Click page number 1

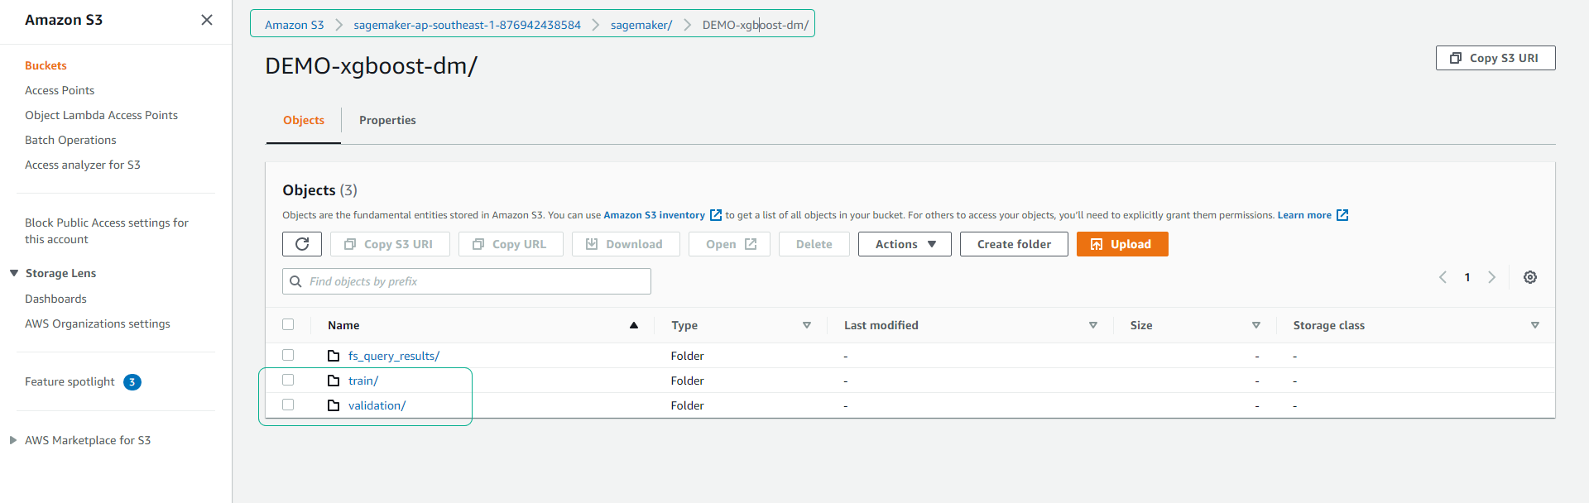1467,277
